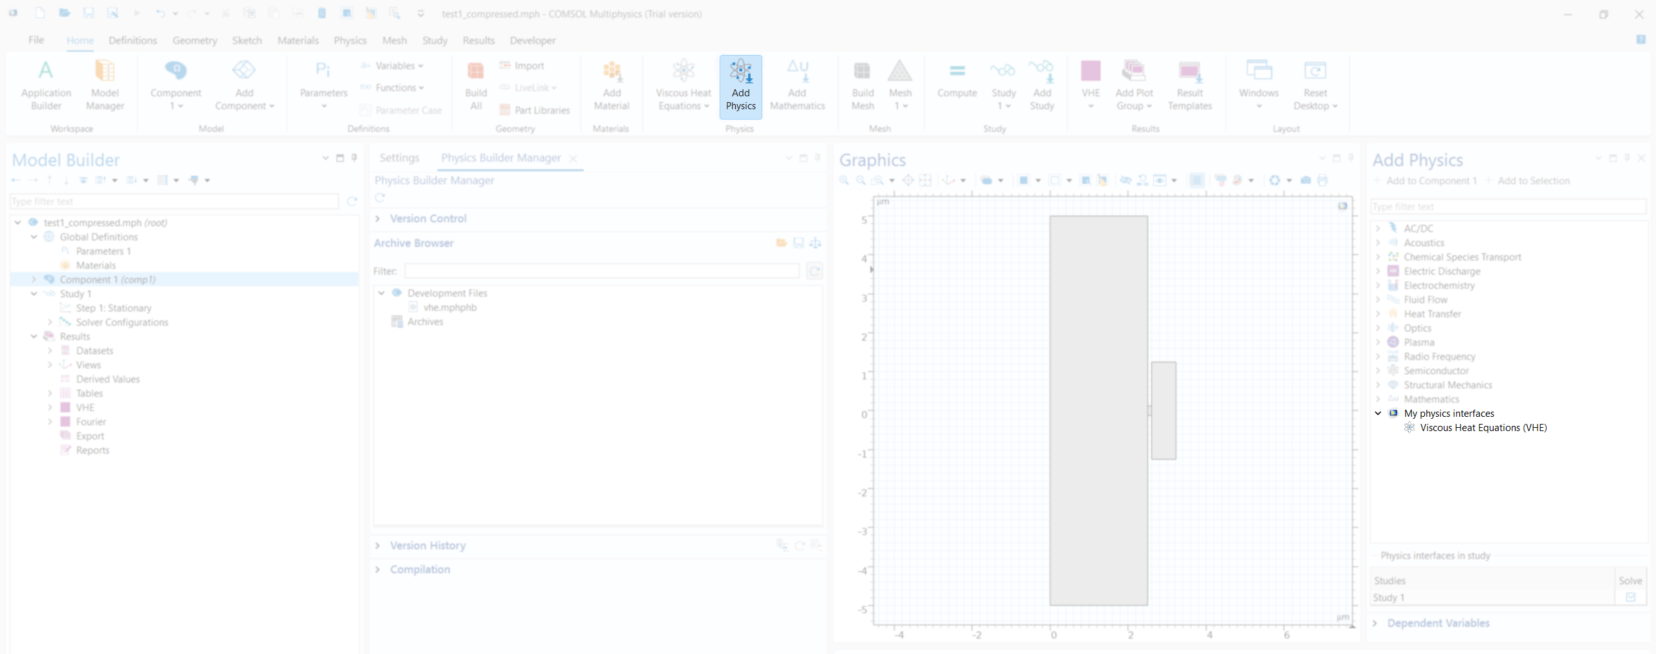Select the Reports node in Results
1656x654 pixels.
93,450
